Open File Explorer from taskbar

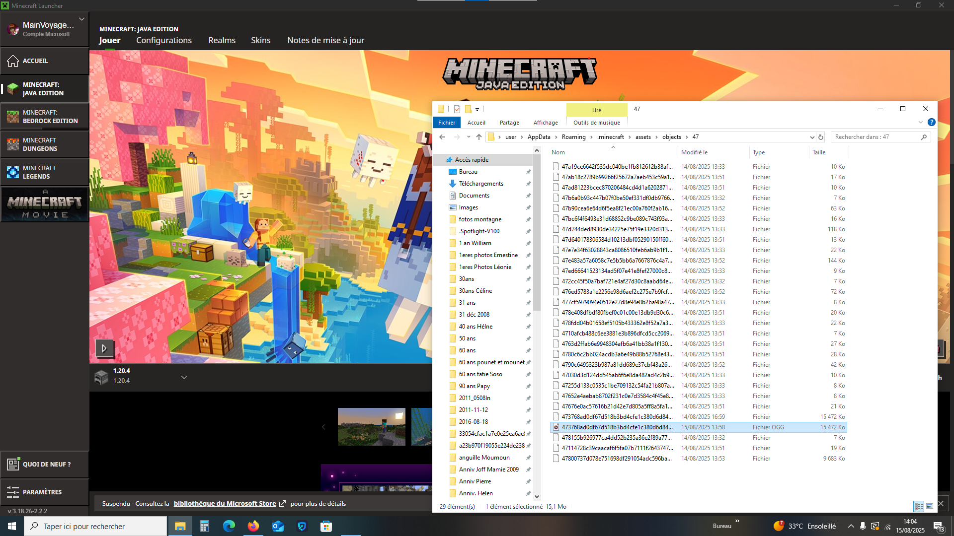point(180,526)
